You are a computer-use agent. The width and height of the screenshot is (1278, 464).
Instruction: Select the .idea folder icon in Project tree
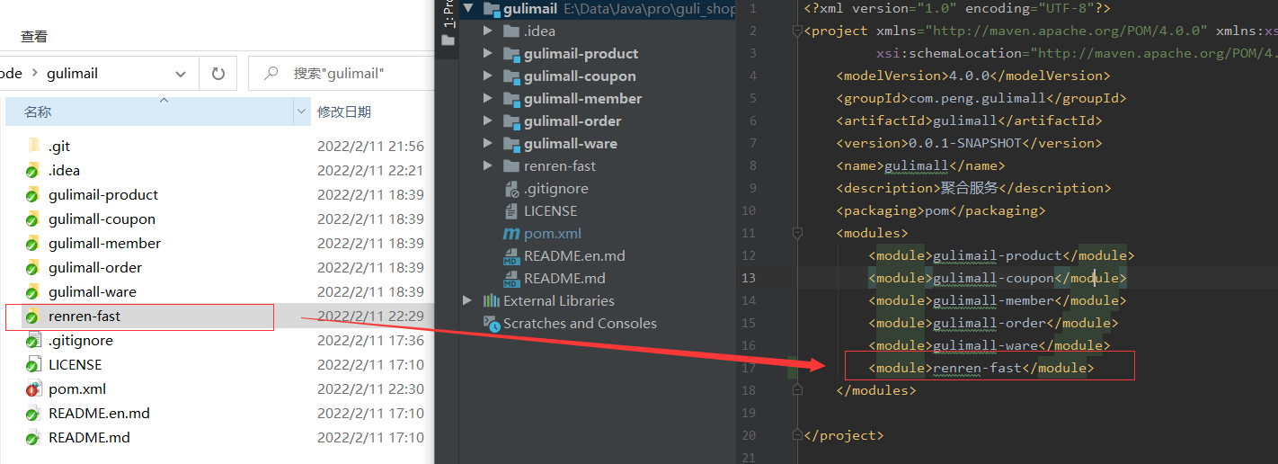point(511,31)
